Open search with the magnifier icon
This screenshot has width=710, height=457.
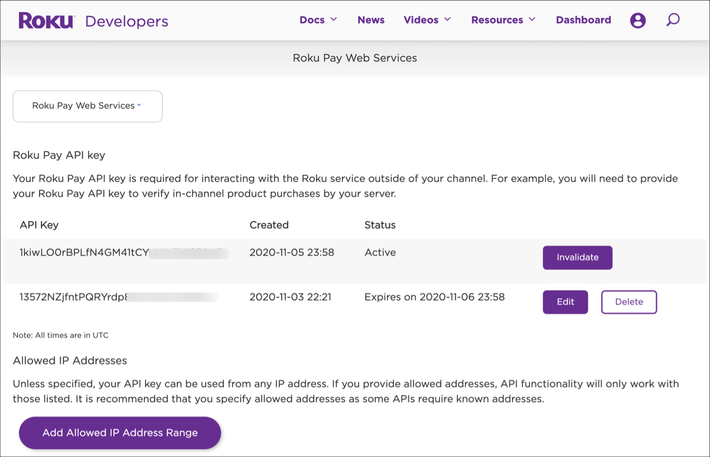tap(673, 20)
